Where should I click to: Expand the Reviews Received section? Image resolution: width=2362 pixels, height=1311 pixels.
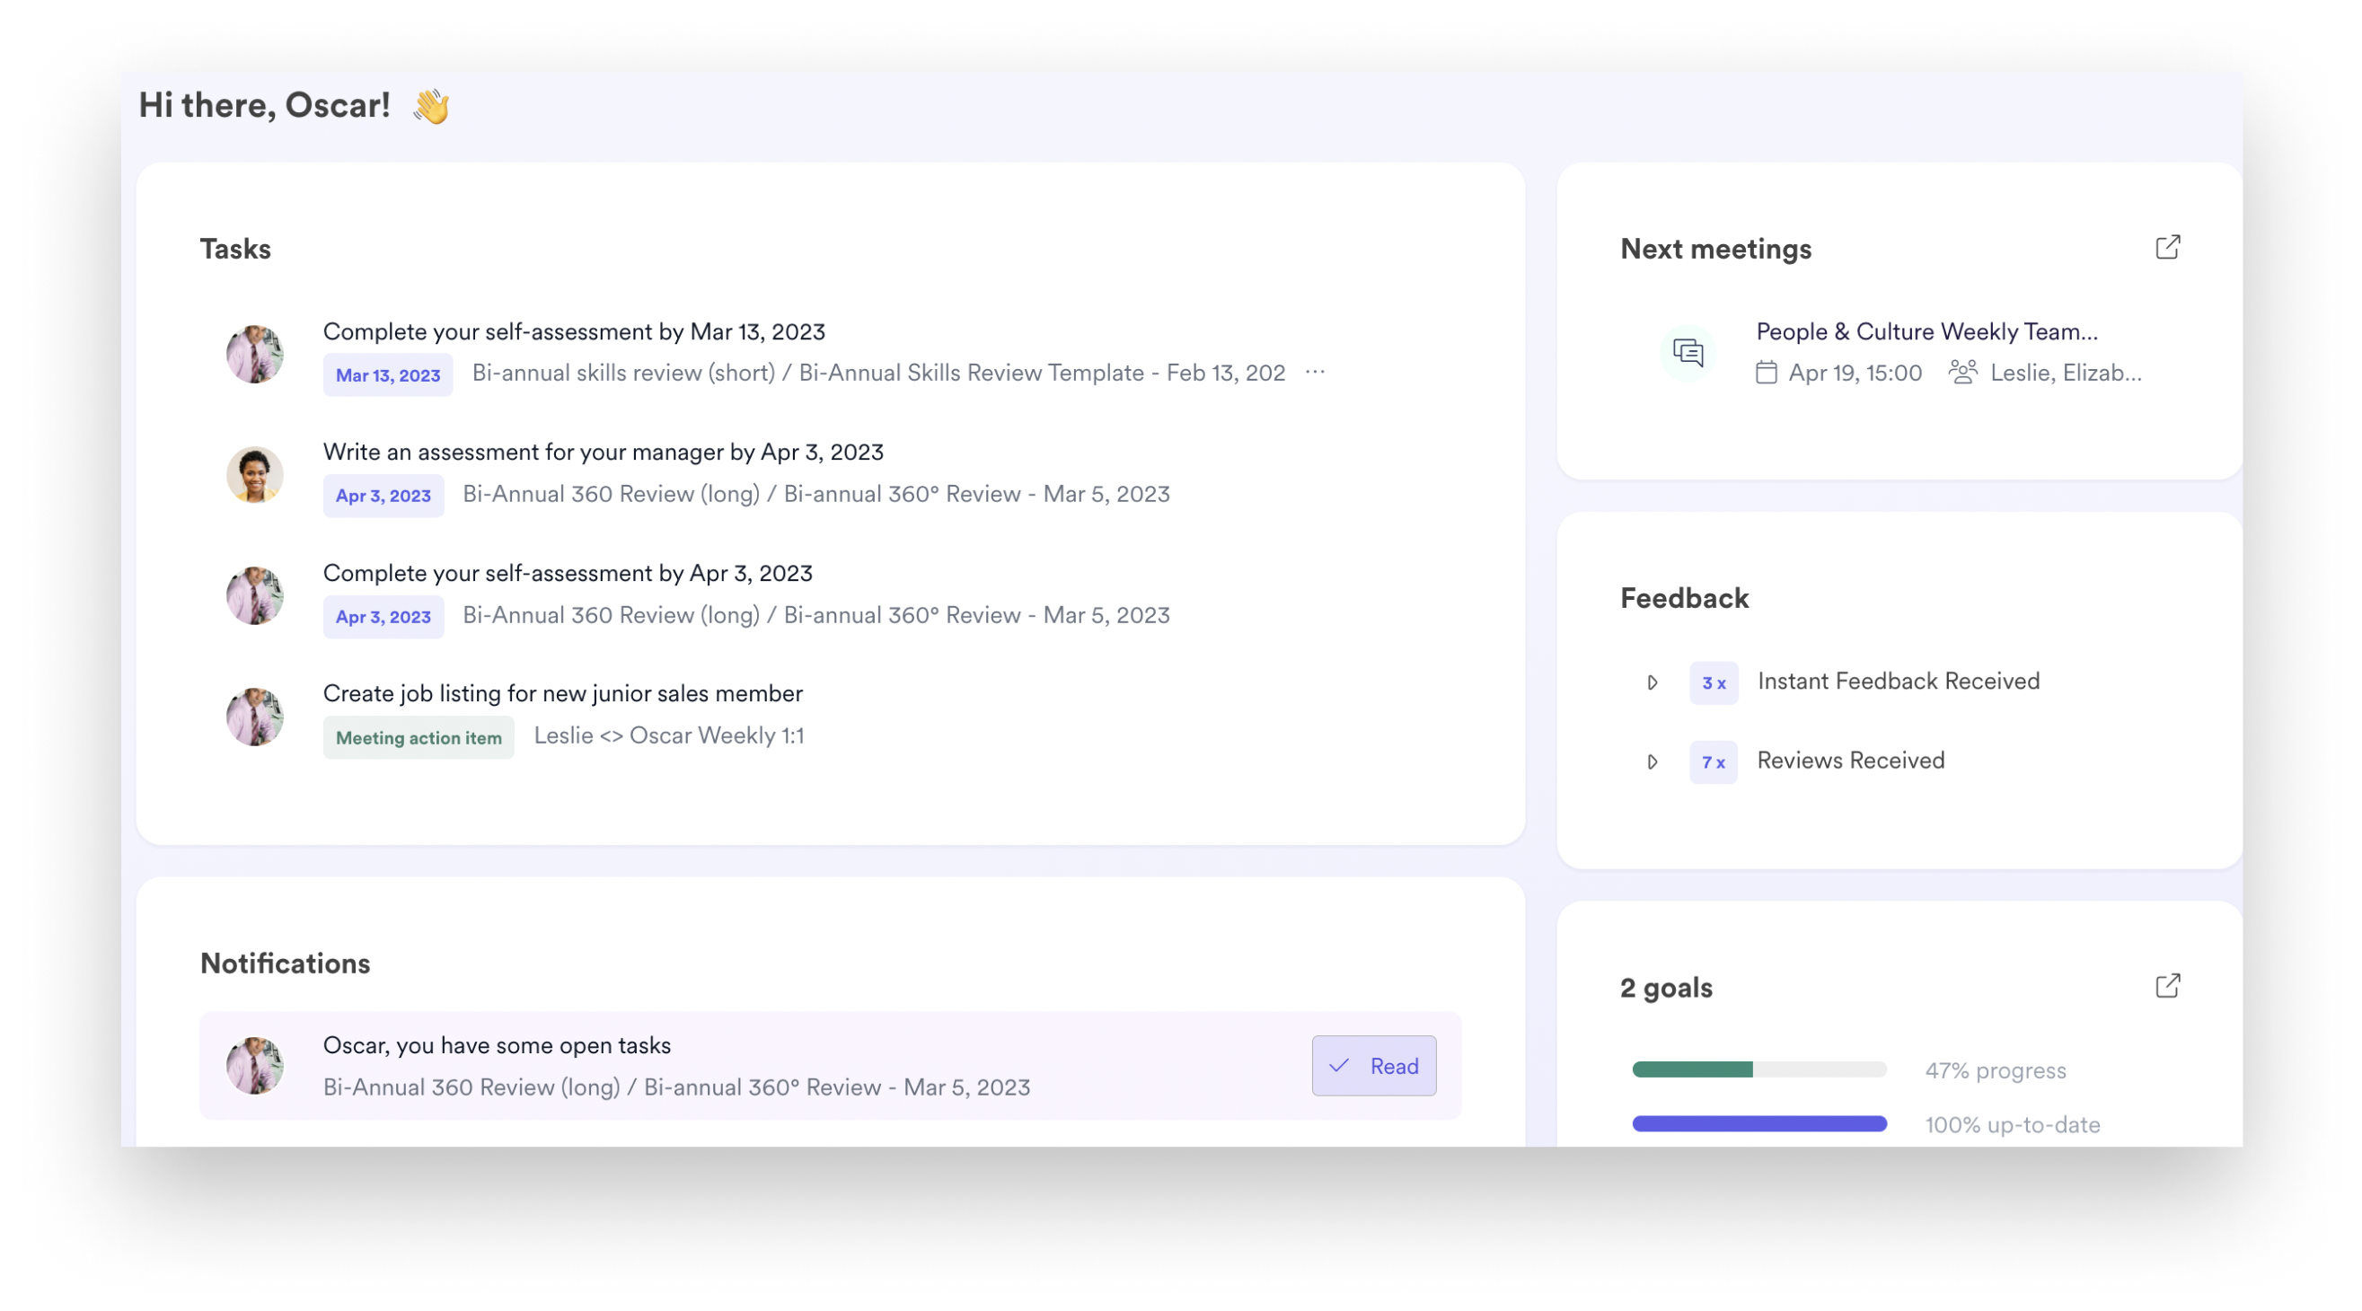pyautogui.click(x=1653, y=761)
